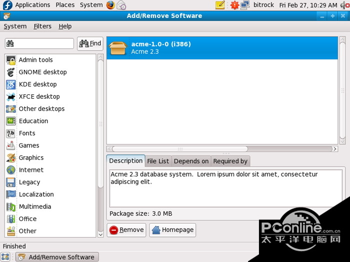Click the volume speaker tray icon

[x=345, y=5]
